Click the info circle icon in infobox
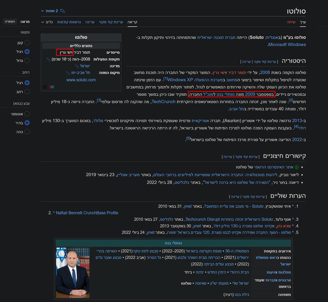 [x=45, y=87]
